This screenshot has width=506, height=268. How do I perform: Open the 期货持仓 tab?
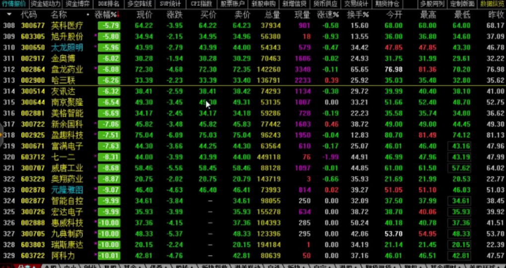[x=387, y=4]
